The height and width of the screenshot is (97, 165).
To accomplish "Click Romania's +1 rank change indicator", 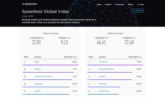I will [x=95, y=84].
